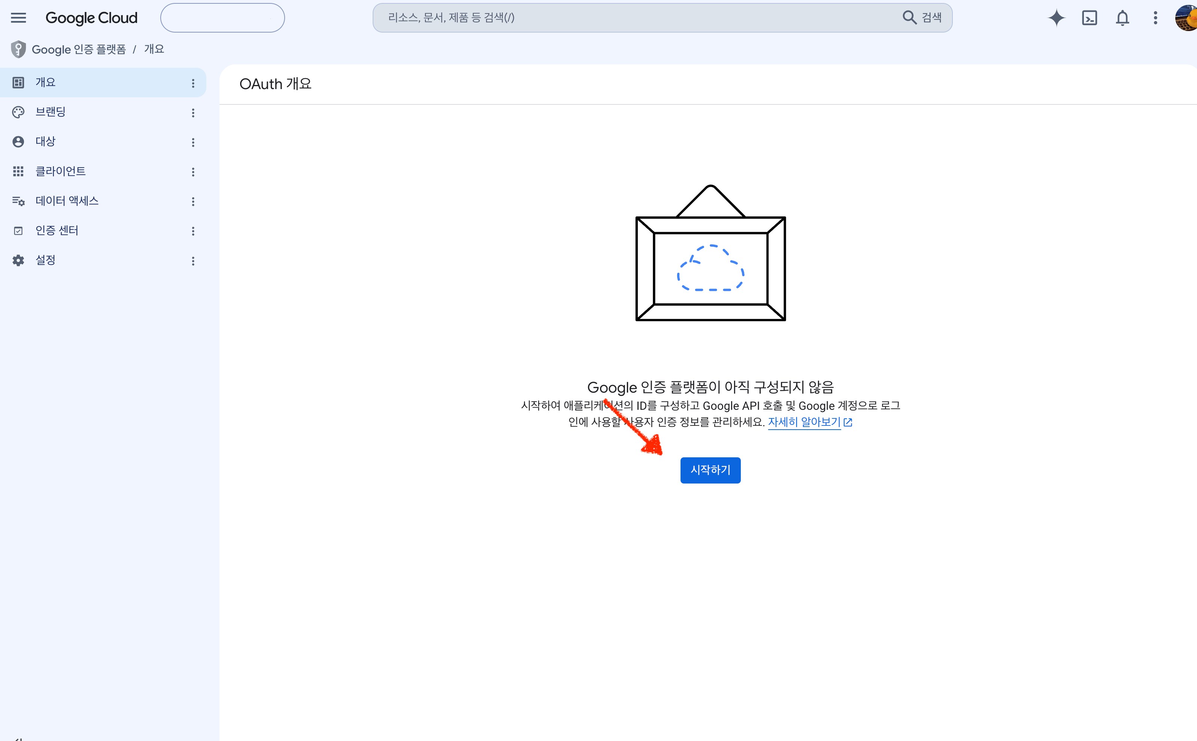Open the more menu for 클라이언트
Screen dimensions: 1197x741
coord(193,172)
